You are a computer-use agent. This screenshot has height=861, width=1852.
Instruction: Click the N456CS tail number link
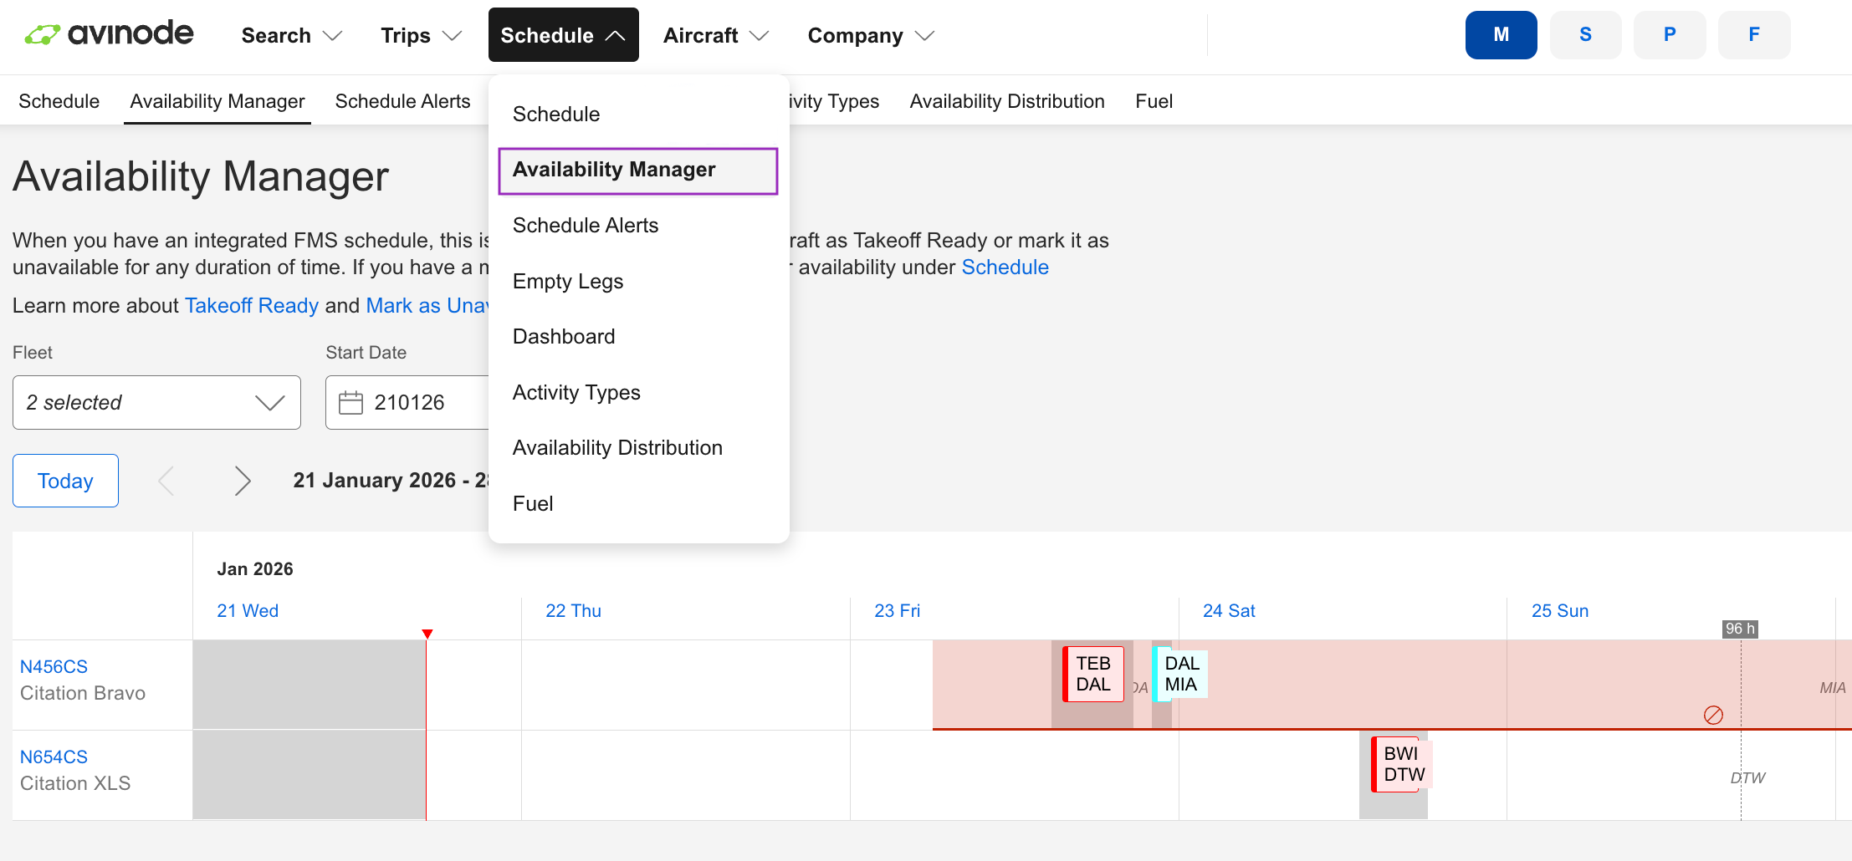tap(54, 666)
